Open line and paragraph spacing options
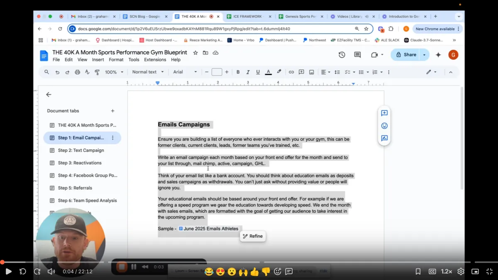 click(337, 72)
